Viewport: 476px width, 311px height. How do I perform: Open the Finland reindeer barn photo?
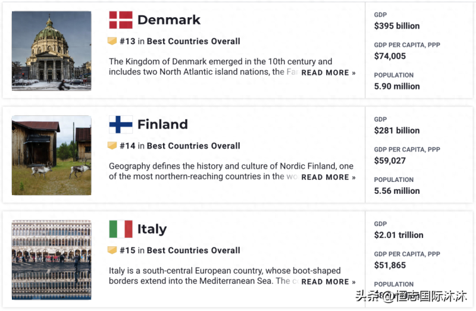pyautogui.click(x=52, y=155)
